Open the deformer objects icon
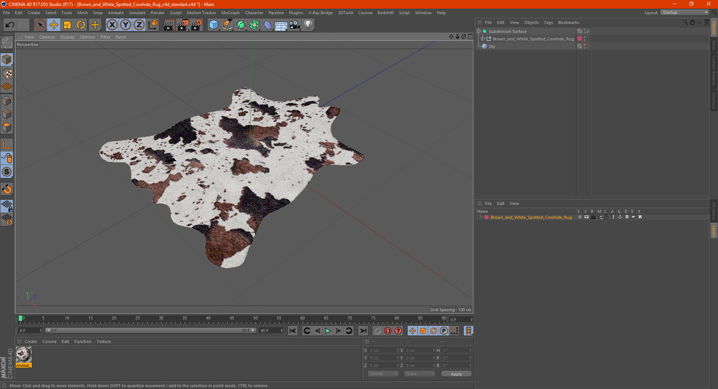This screenshot has height=389, width=718. (268, 25)
